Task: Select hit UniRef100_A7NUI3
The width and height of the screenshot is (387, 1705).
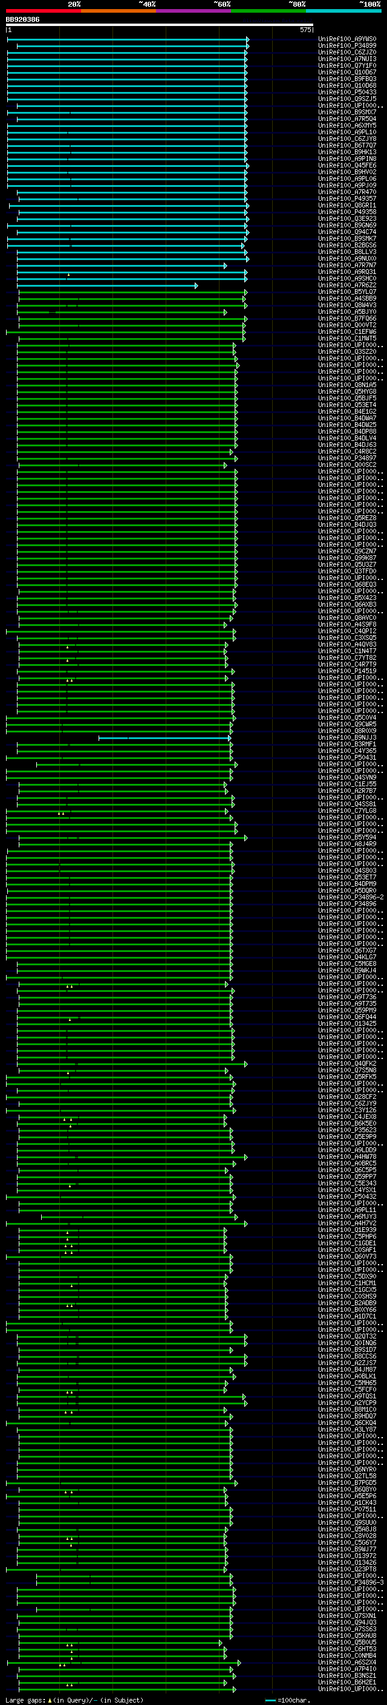Action: coord(347,59)
